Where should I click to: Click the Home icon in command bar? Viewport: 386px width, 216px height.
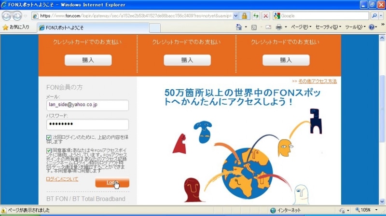pyautogui.click(x=239, y=27)
